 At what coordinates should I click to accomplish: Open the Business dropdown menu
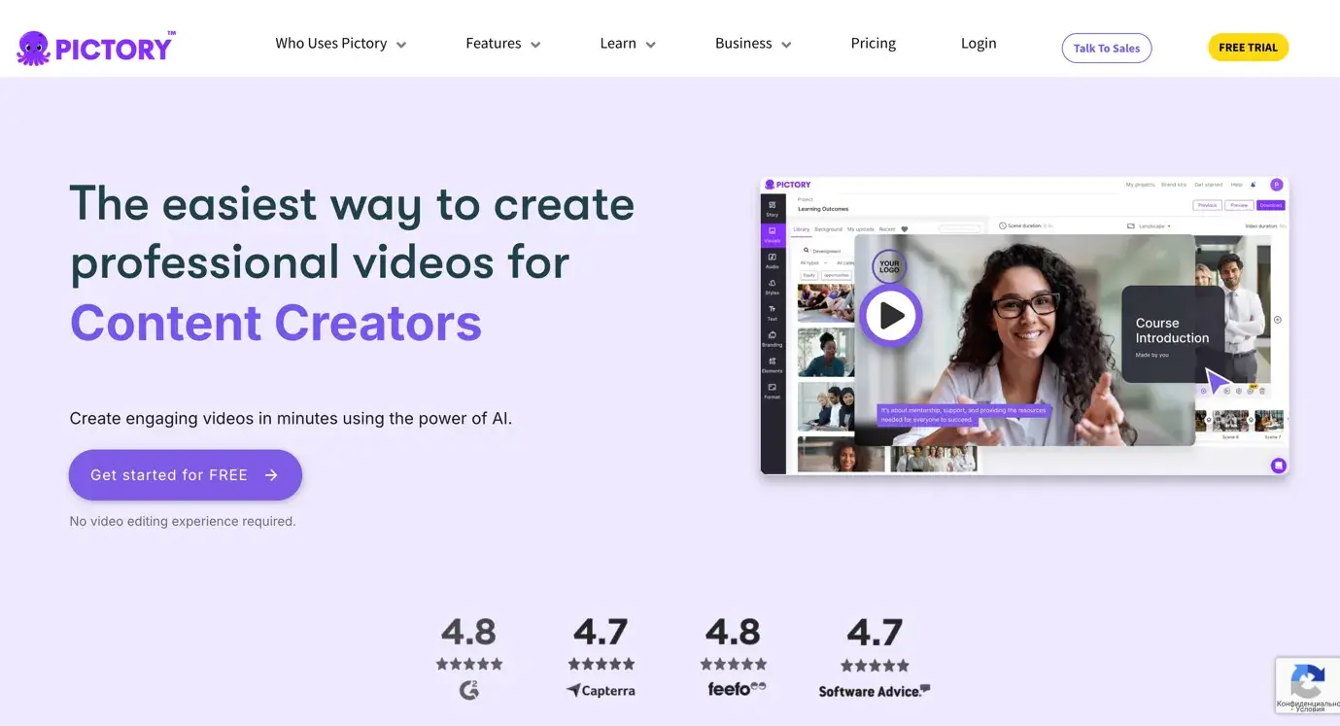[x=753, y=44]
